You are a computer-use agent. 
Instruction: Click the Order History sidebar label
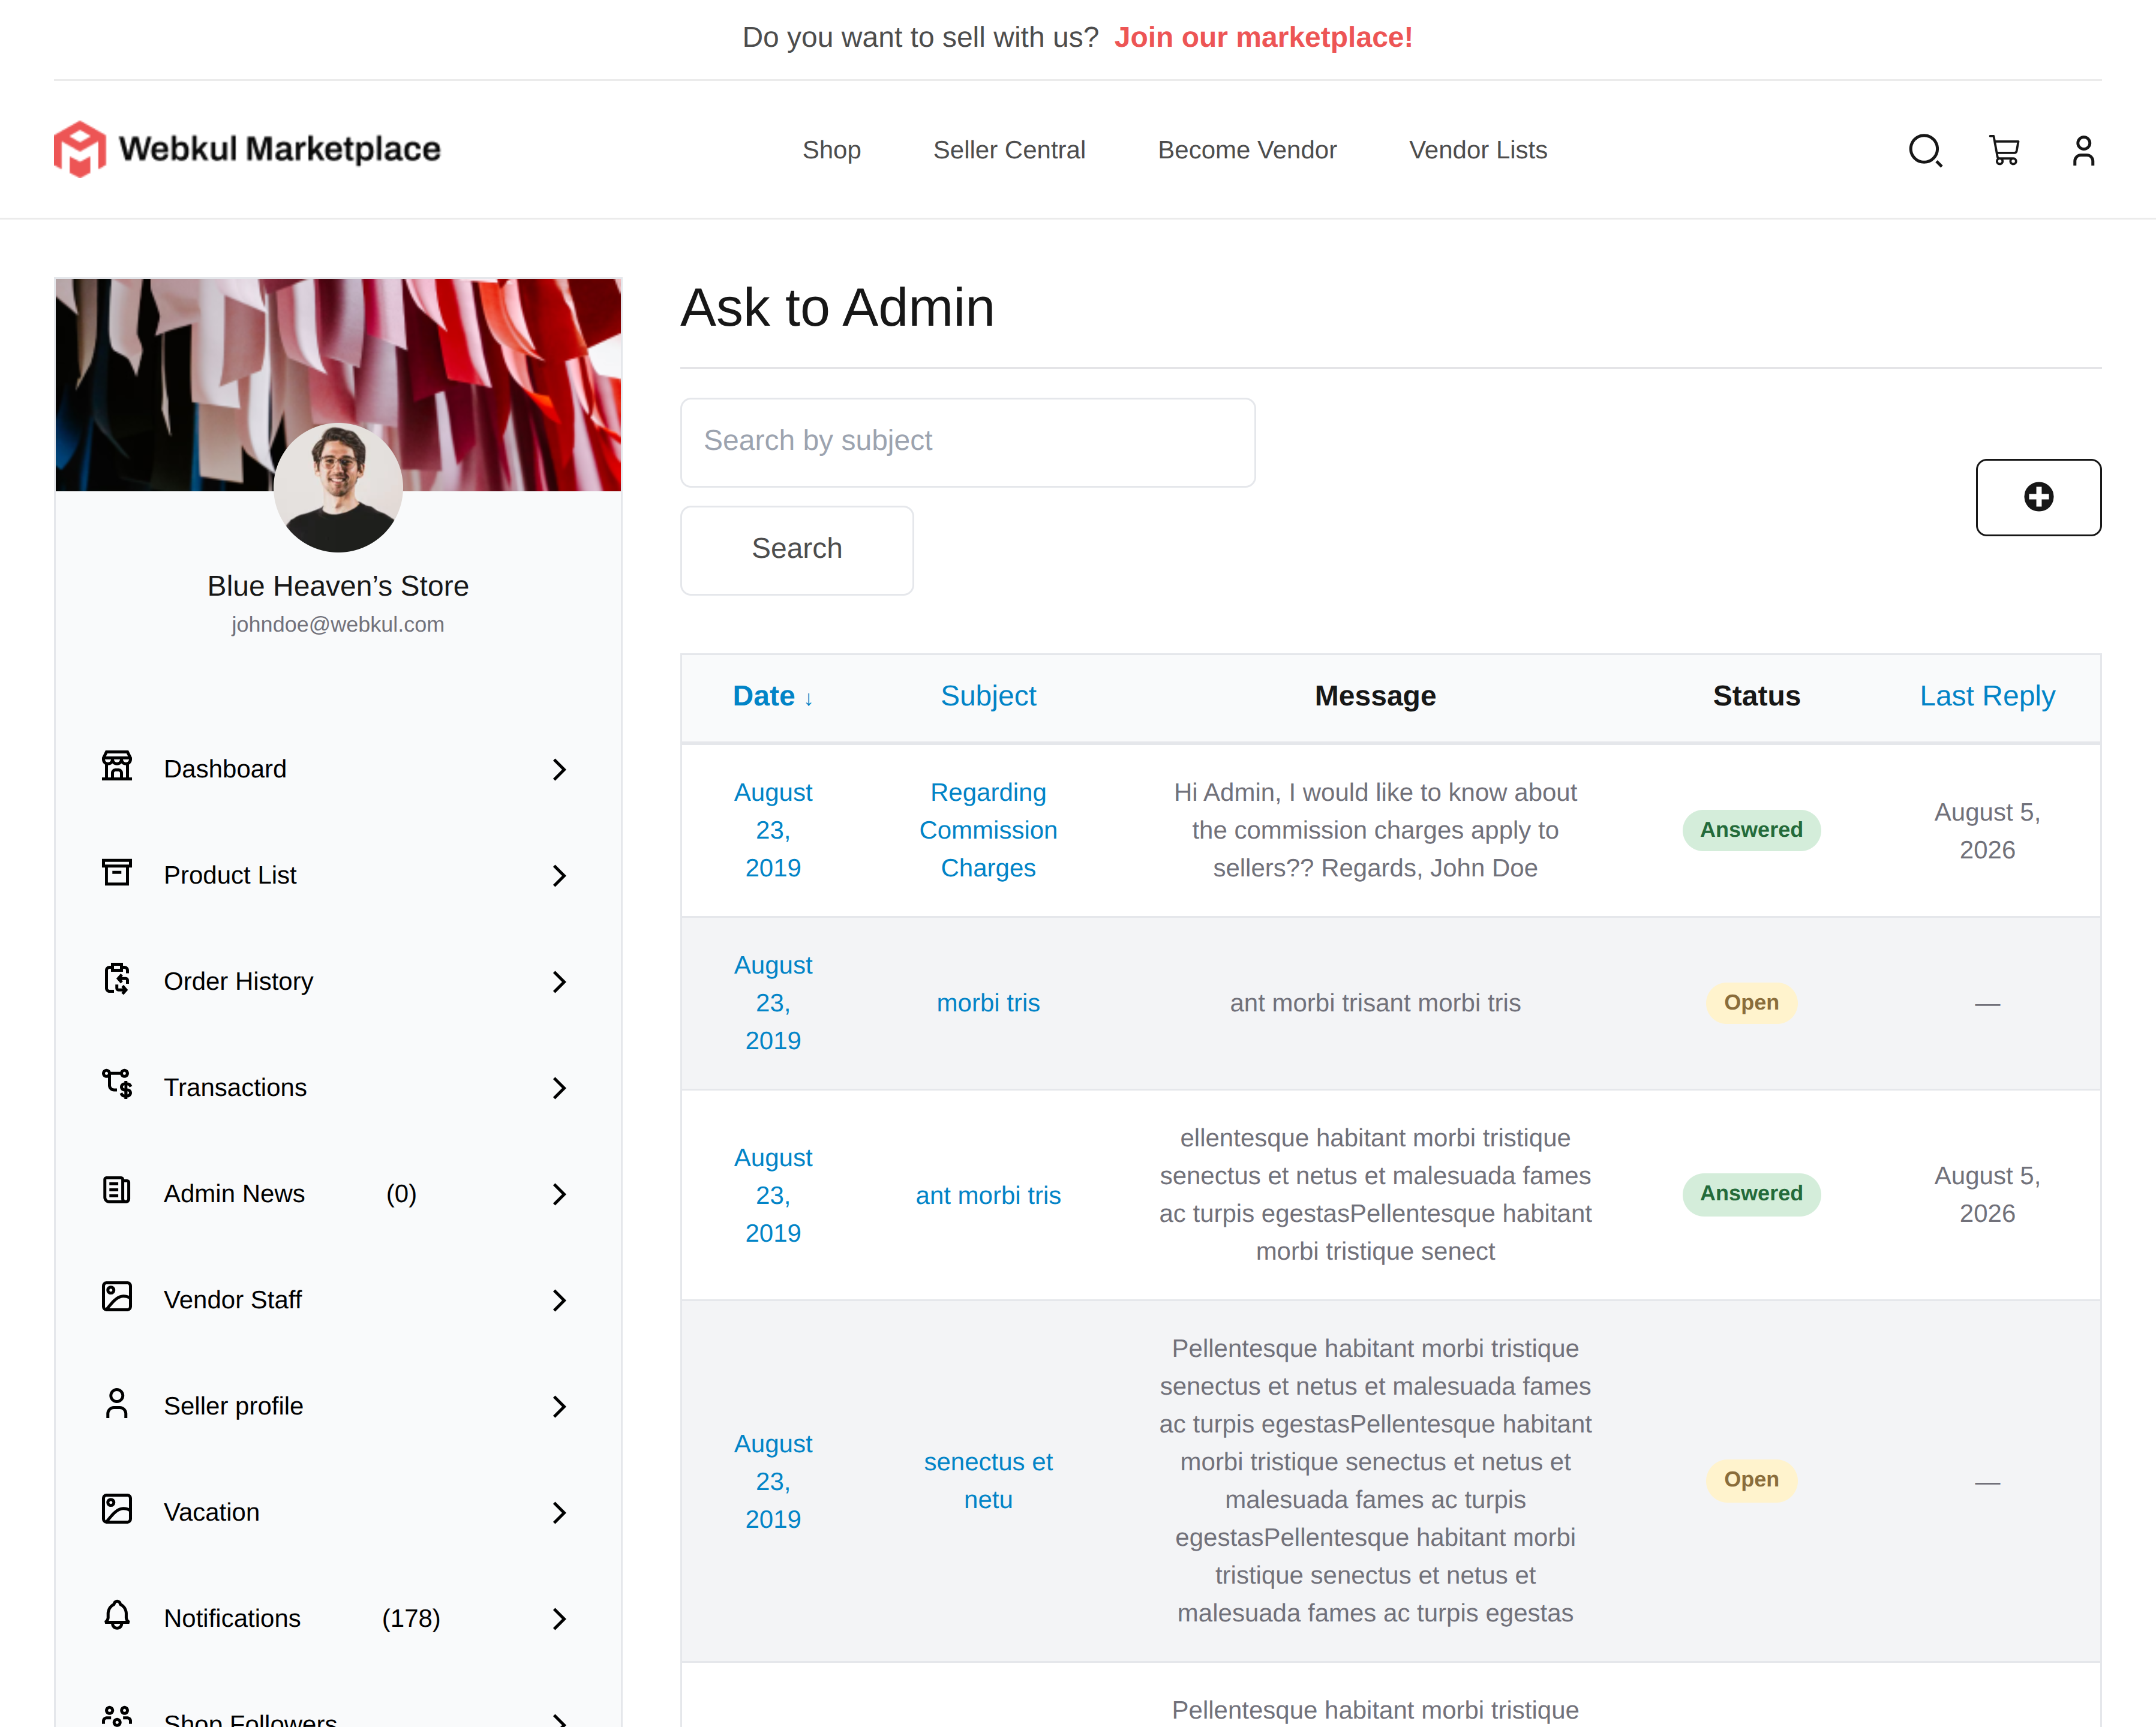(x=238, y=982)
